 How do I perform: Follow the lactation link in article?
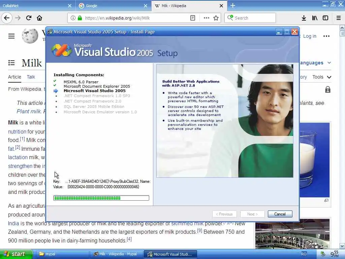(18, 157)
